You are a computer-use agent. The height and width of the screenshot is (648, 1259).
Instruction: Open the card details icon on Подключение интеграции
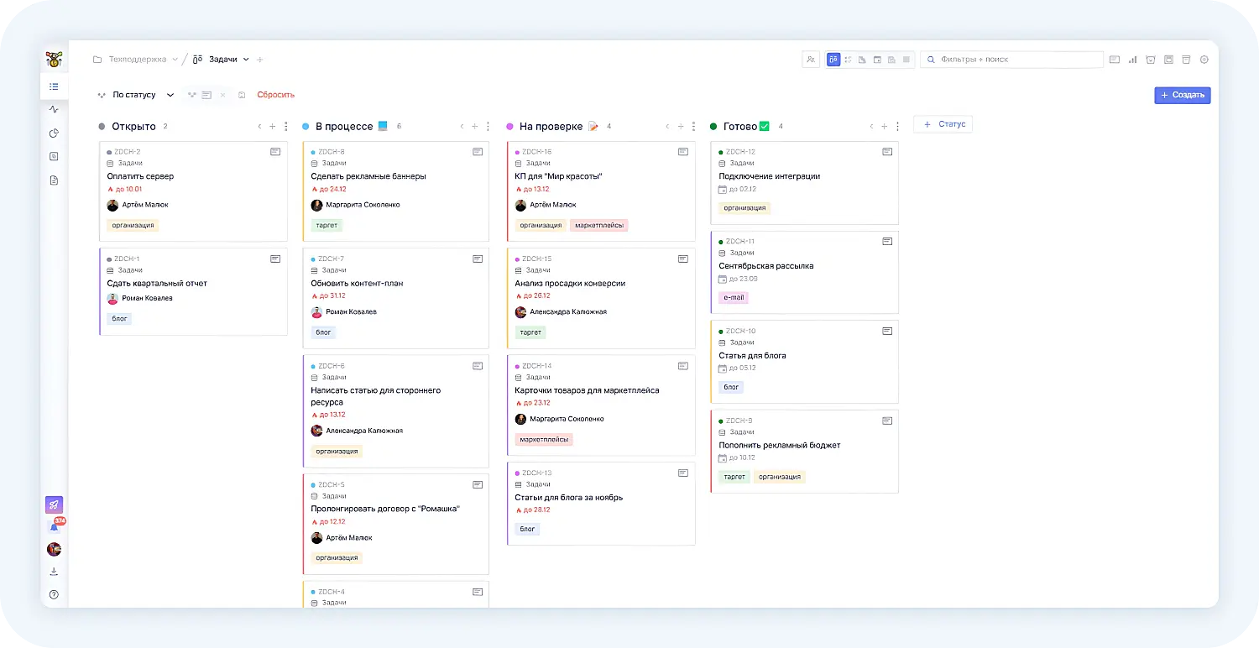(x=887, y=152)
